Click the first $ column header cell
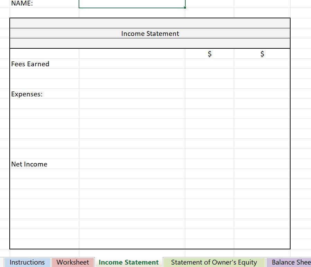311x267 pixels. (210, 54)
